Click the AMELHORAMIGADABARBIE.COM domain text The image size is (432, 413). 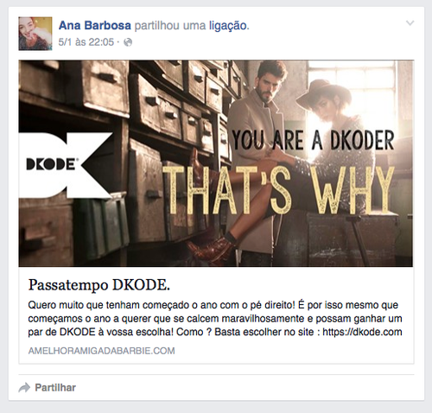101,351
